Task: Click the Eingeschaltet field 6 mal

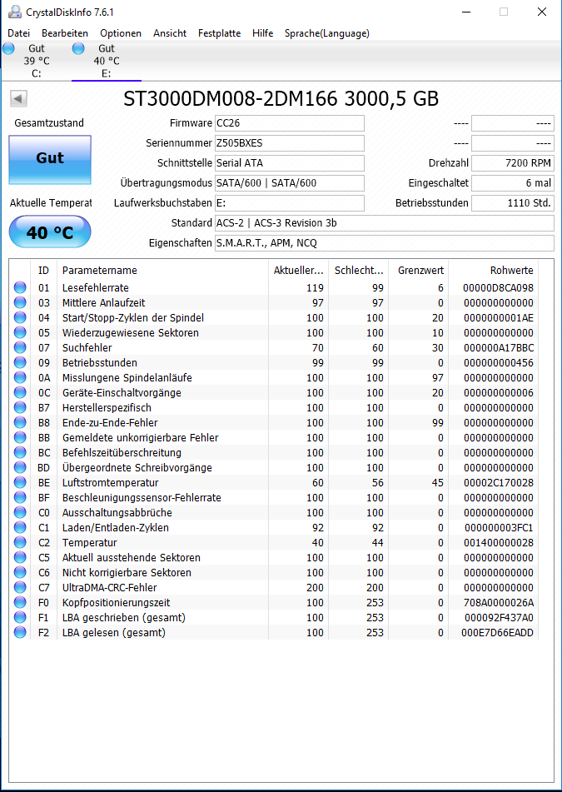Action: point(513,183)
